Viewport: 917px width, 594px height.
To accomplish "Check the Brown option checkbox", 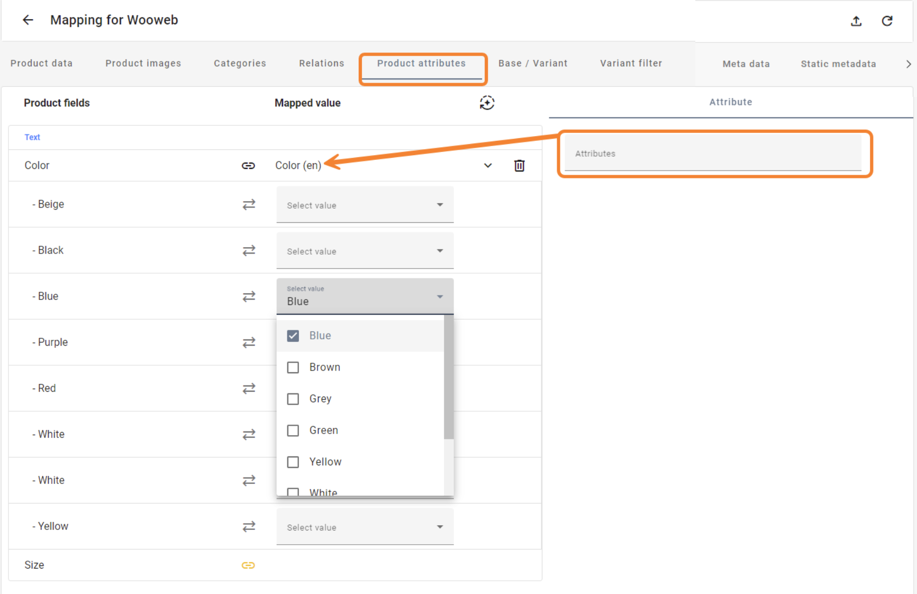I will tap(293, 367).
